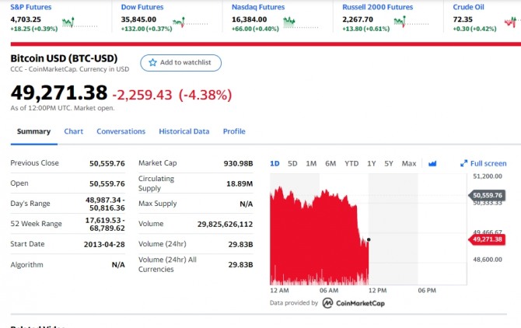
Task: Switch to the Conversations tab
Action: [x=121, y=131]
